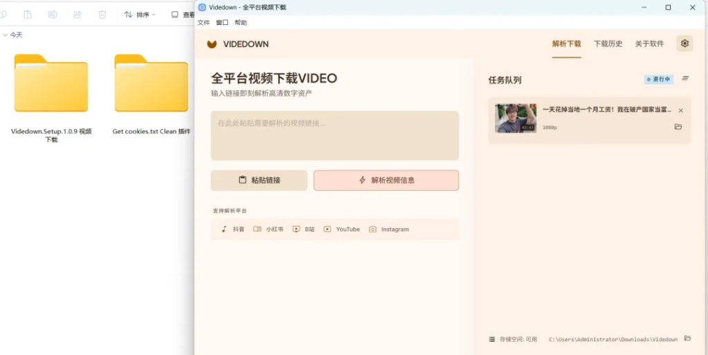Click the queue list menu icon
The height and width of the screenshot is (355, 708).
(685, 79)
